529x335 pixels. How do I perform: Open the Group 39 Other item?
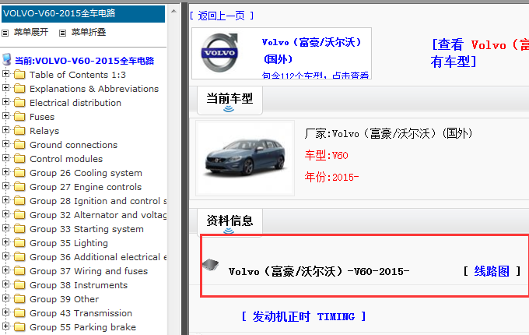point(64,299)
